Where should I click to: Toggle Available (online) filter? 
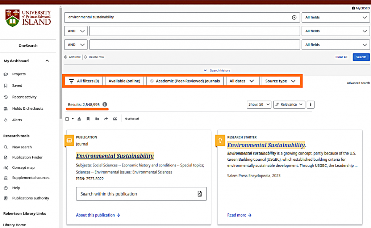point(125,81)
